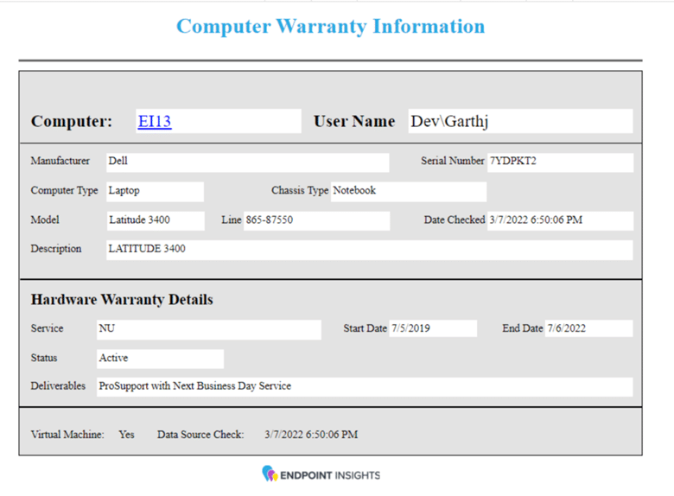The width and height of the screenshot is (674, 496).
Task: Click the Start Date field 7/5/2019
Action: click(432, 329)
